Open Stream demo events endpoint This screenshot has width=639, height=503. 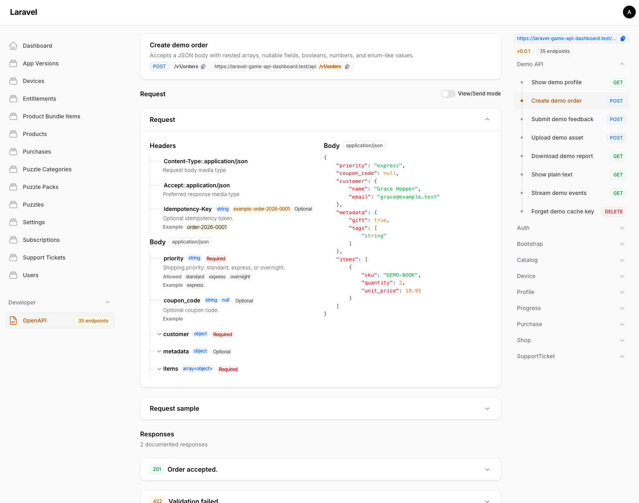point(572,193)
